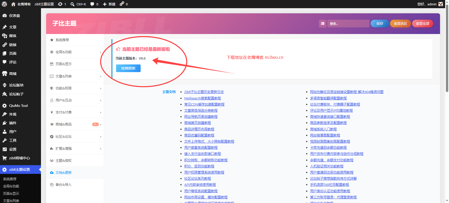Open 接入支付宝收款接口教程 link

(202, 154)
